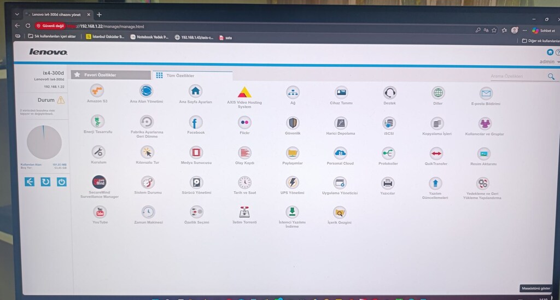Open Güvenlik security settings

[x=293, y=123]
